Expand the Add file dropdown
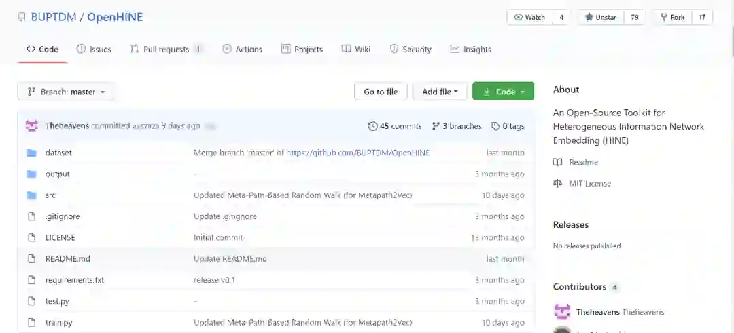 click(440, 92)
